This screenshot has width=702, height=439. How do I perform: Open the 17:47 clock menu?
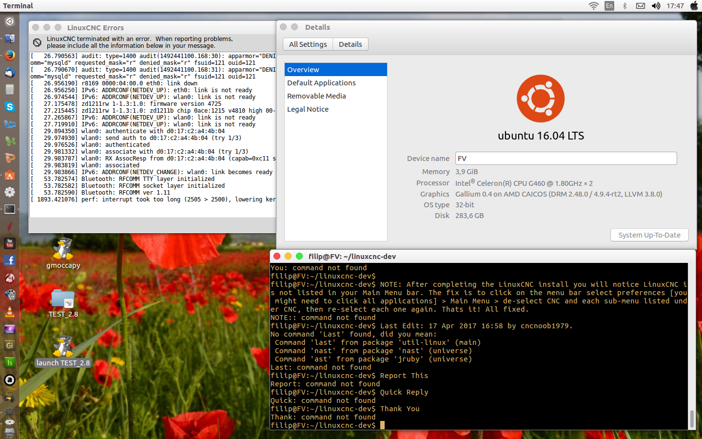click(675, 6)
